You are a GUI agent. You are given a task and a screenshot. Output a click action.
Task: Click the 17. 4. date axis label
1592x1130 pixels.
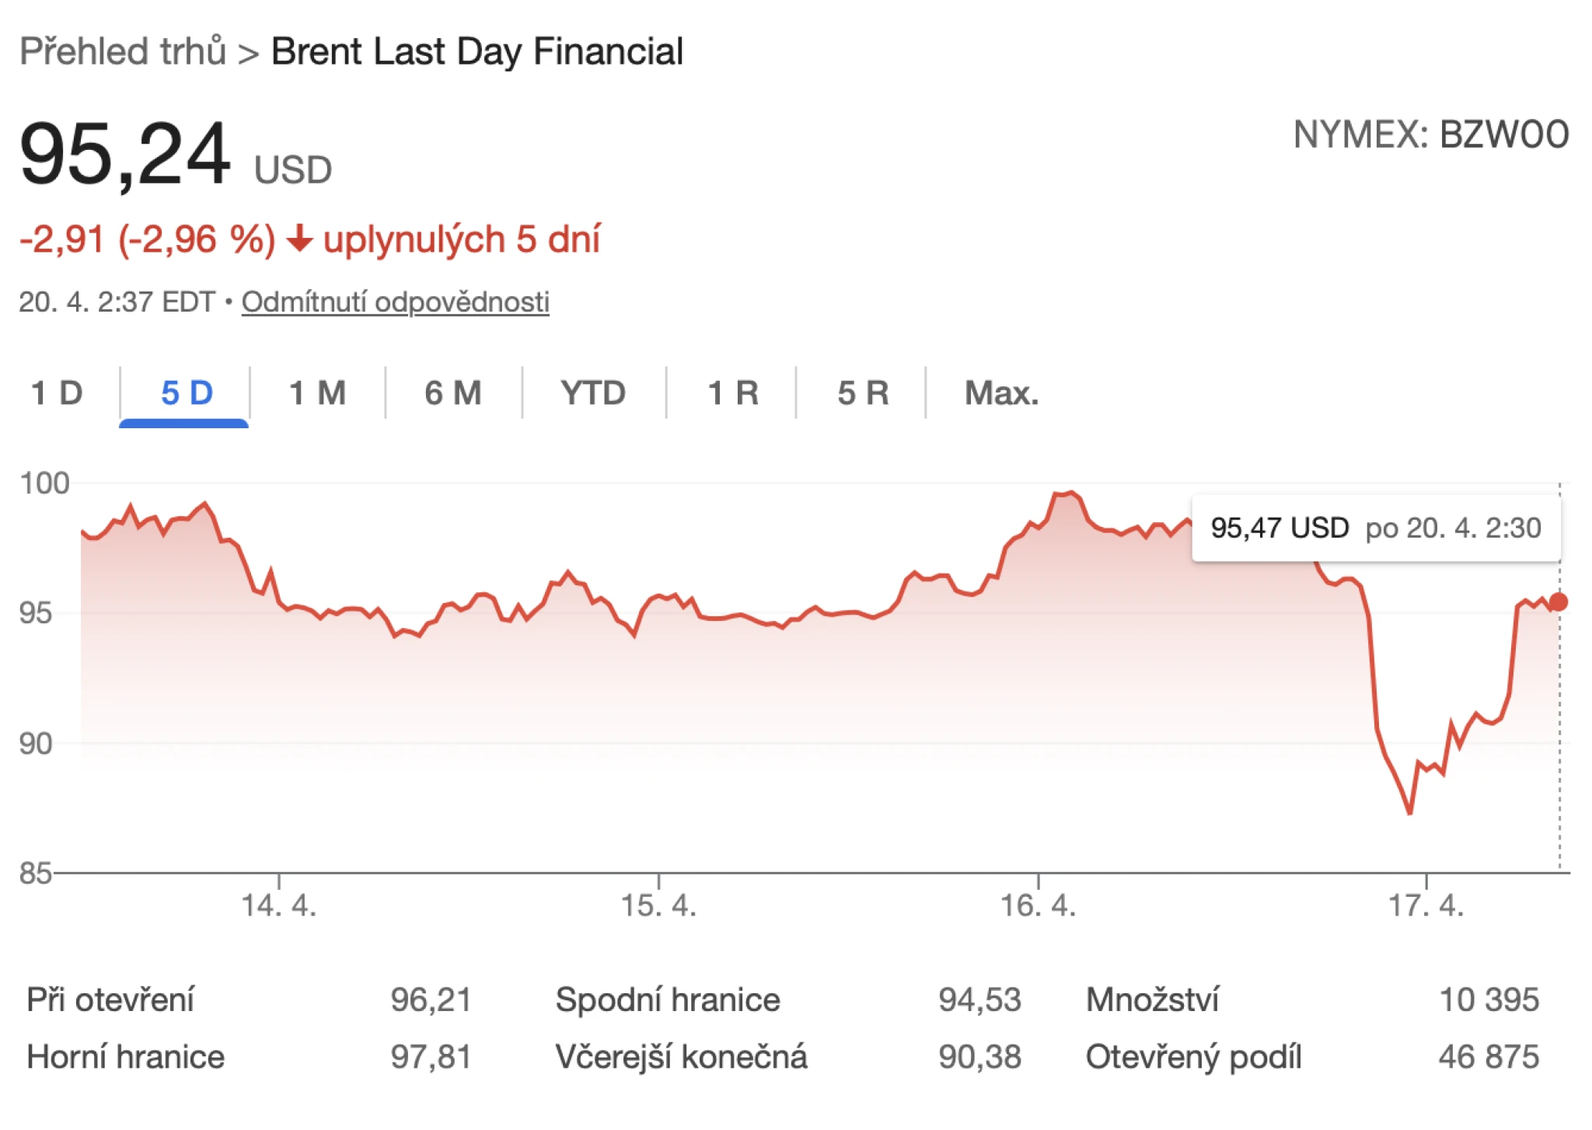click(1426, 905)
